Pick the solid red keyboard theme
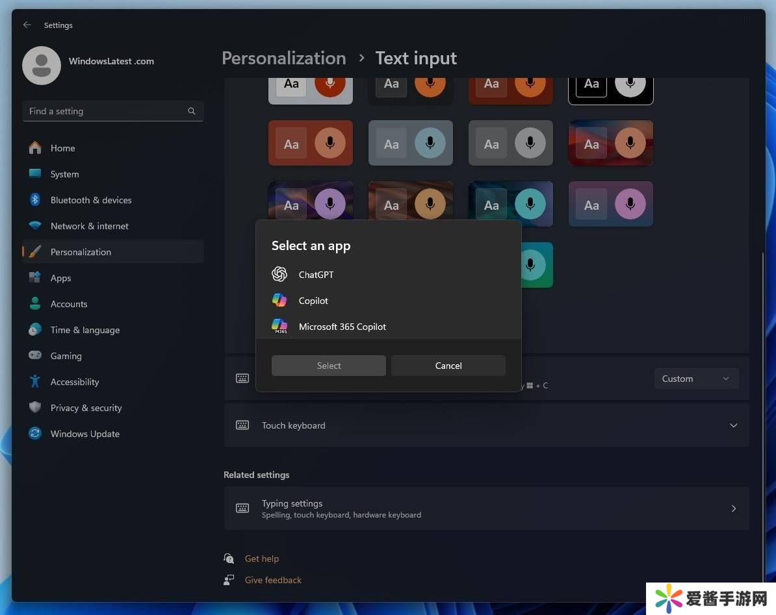This screenshot has width=776, height=615. pos(311,143)
